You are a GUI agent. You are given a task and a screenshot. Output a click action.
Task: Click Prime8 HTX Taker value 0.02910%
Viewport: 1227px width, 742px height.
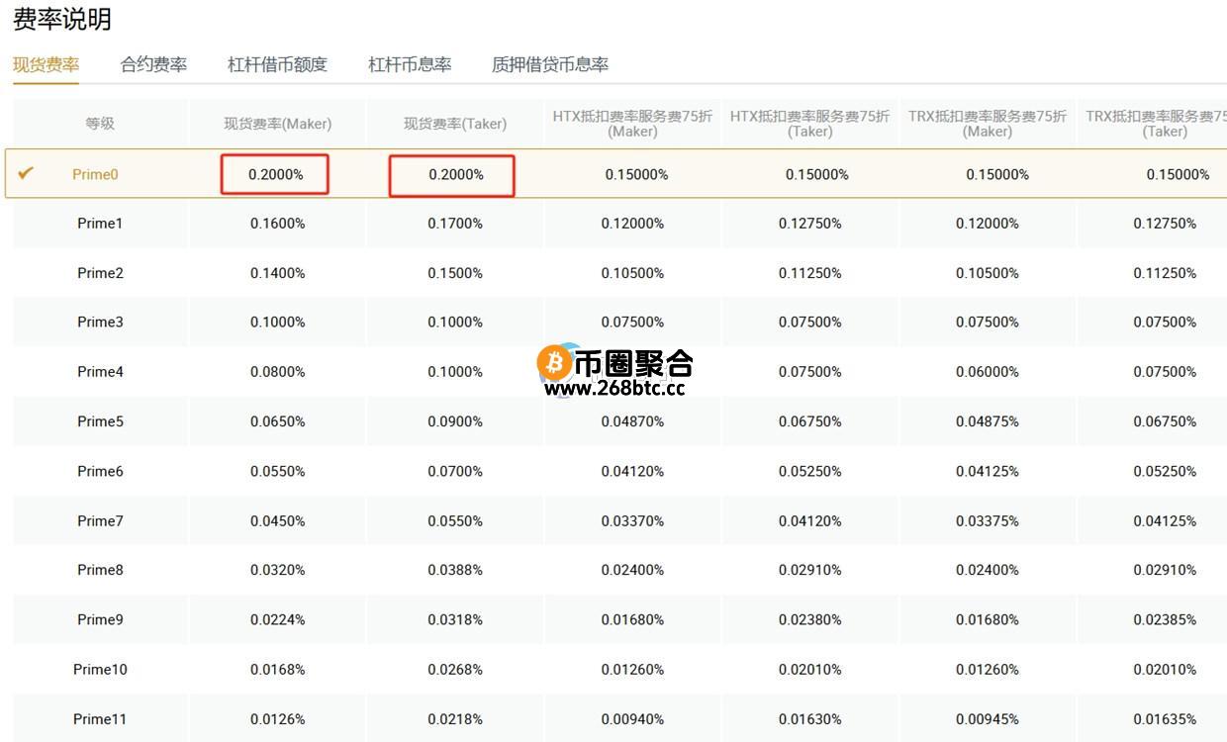pos(810,570)
